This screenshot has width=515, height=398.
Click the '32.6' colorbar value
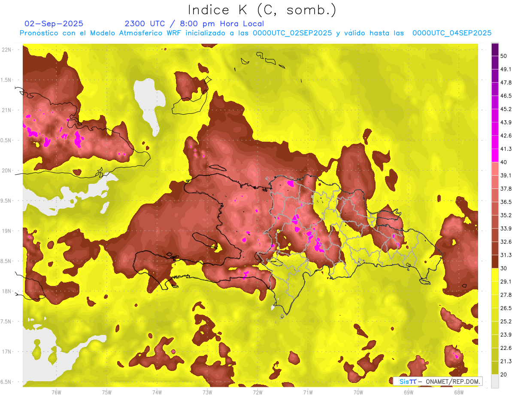click(506, 242)
